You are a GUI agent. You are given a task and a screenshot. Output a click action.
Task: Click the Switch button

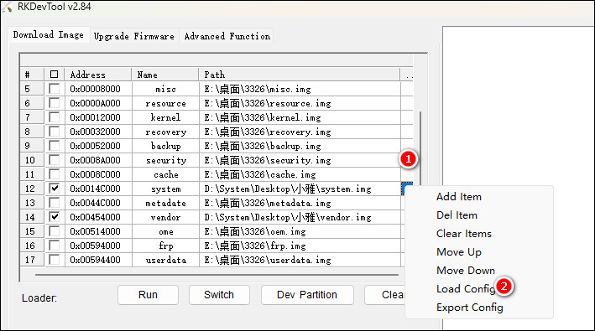pos(219,295)
